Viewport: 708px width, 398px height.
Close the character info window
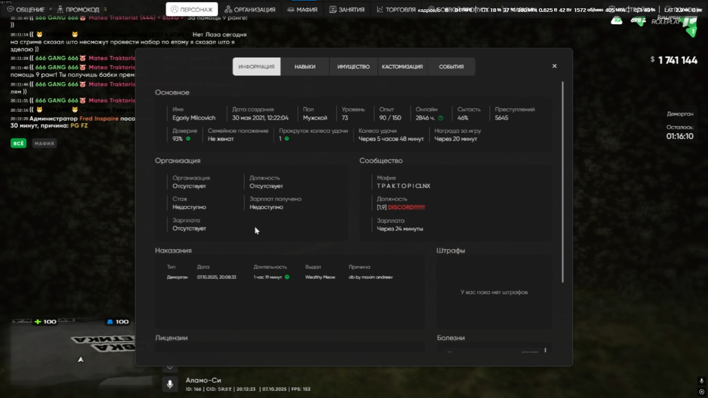[x=554, y=66]
